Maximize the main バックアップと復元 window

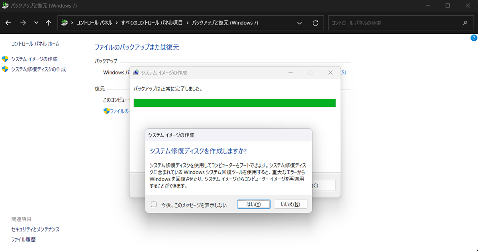(448, 6)
